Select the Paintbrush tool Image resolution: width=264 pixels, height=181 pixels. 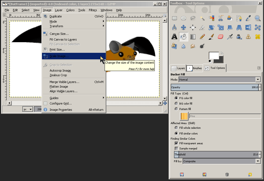pos(211,37)
